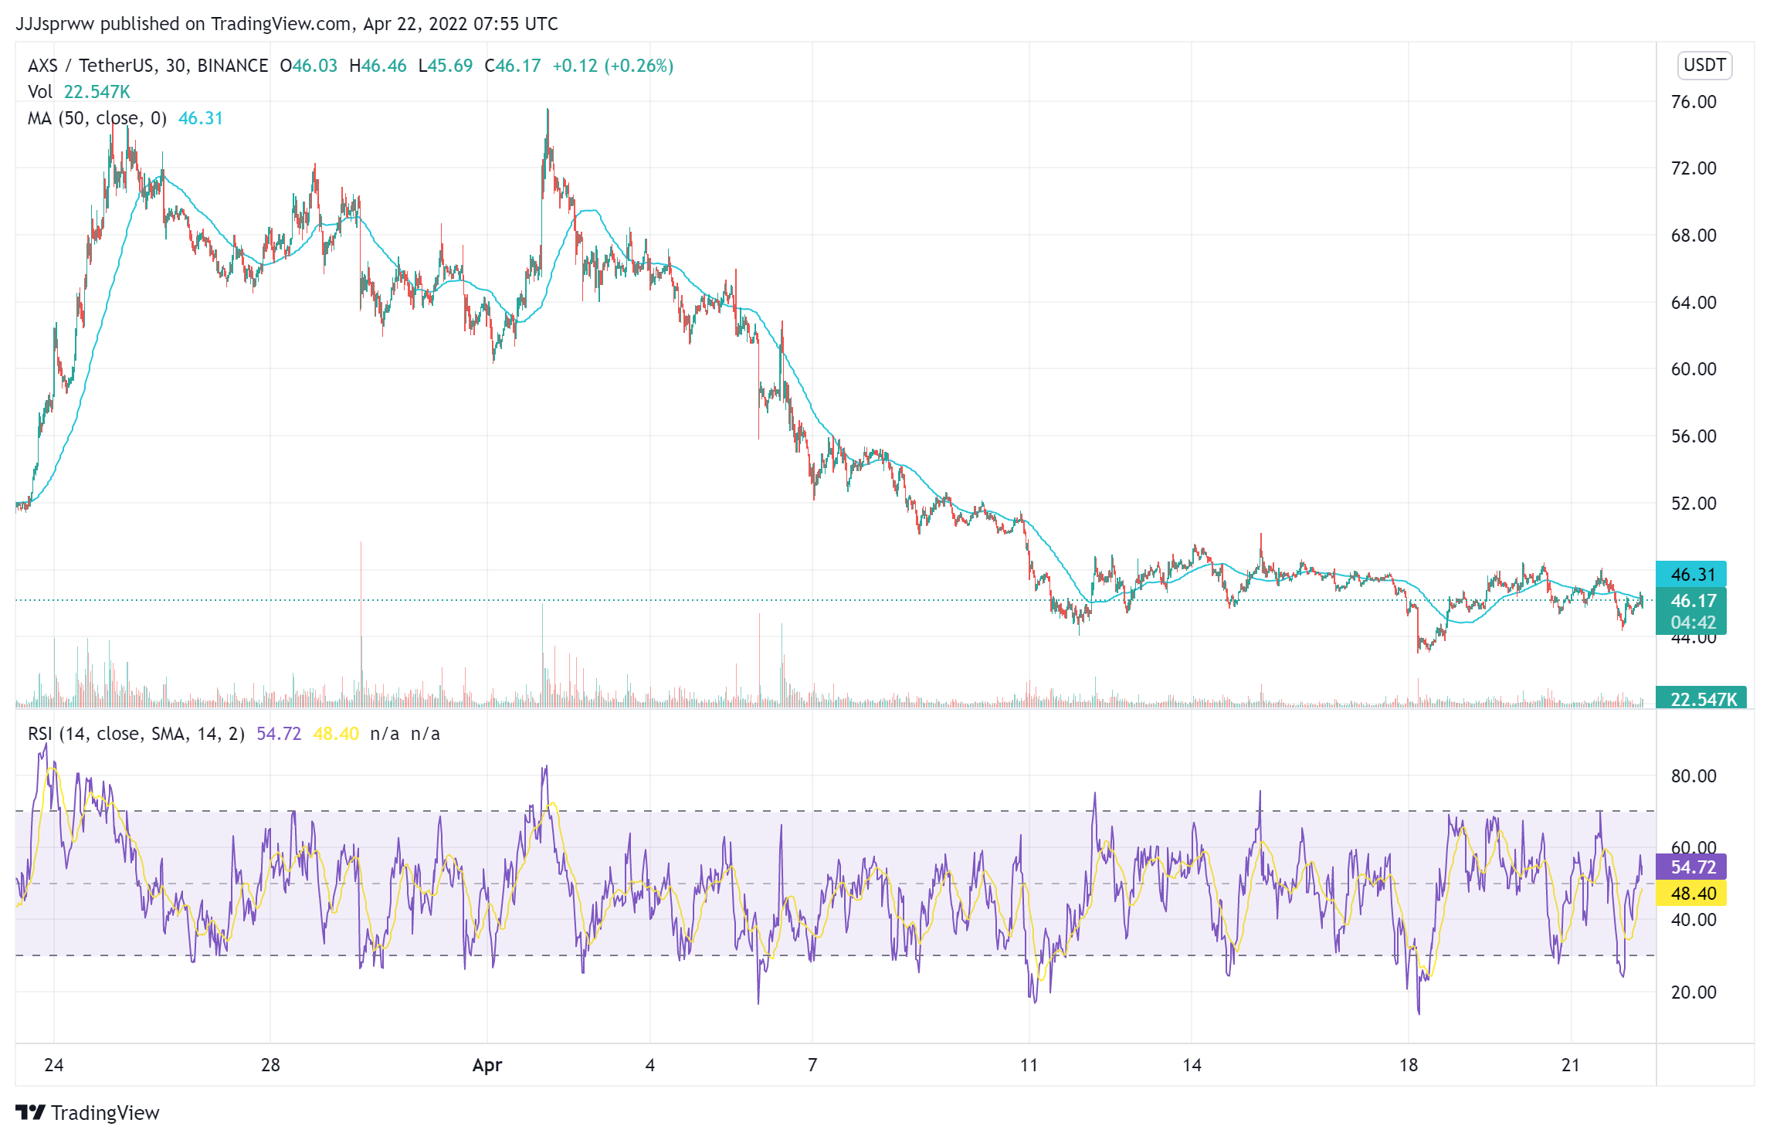The height and width of the screenshot is (1140, 1770).
Task: Click the 28 date on time axis
Action: tap(270, 1065)
